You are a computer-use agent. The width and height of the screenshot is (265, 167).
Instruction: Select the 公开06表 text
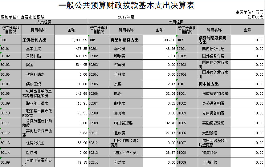tap(255, 17)
